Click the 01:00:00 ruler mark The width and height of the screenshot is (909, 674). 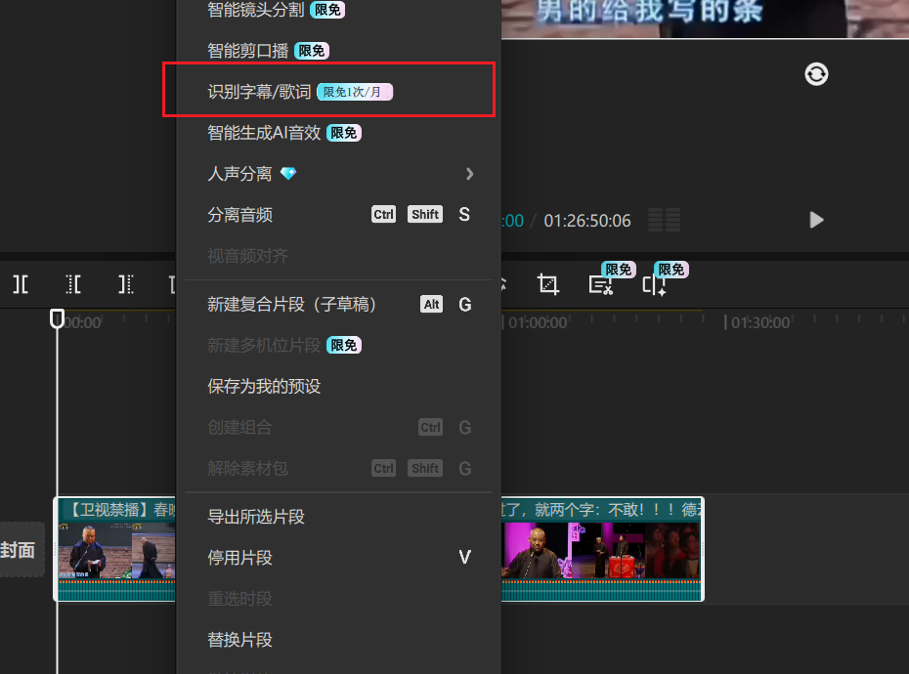tap(538, 322)
